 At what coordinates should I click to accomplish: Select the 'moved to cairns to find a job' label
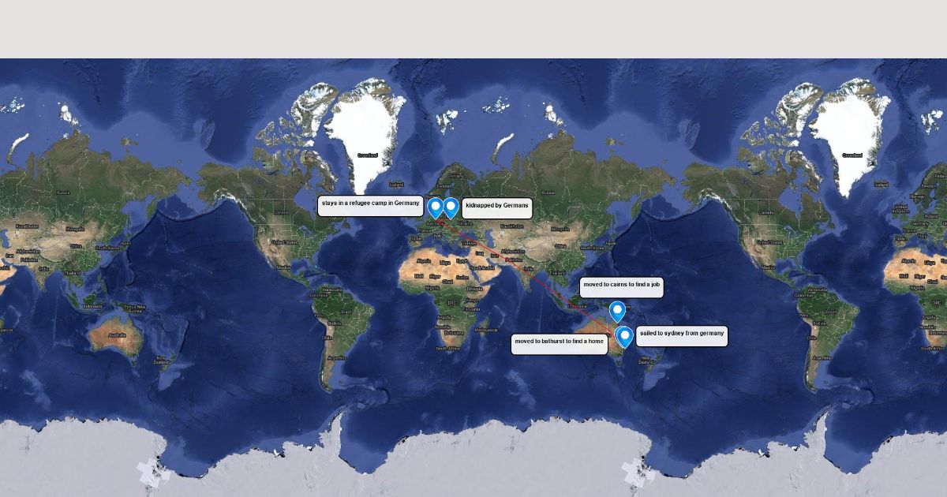(622, 287)
